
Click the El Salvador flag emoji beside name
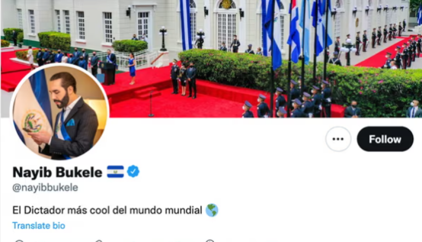(116, 172)
